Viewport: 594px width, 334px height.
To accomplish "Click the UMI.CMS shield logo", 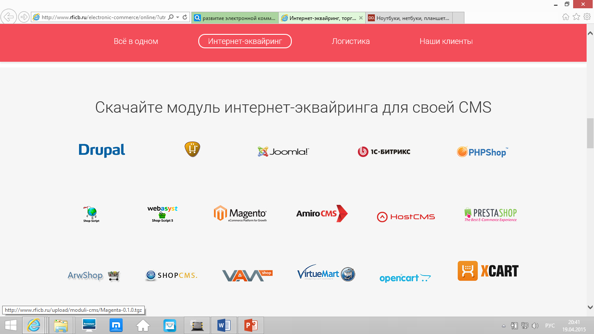I will [x=192, y=149].
